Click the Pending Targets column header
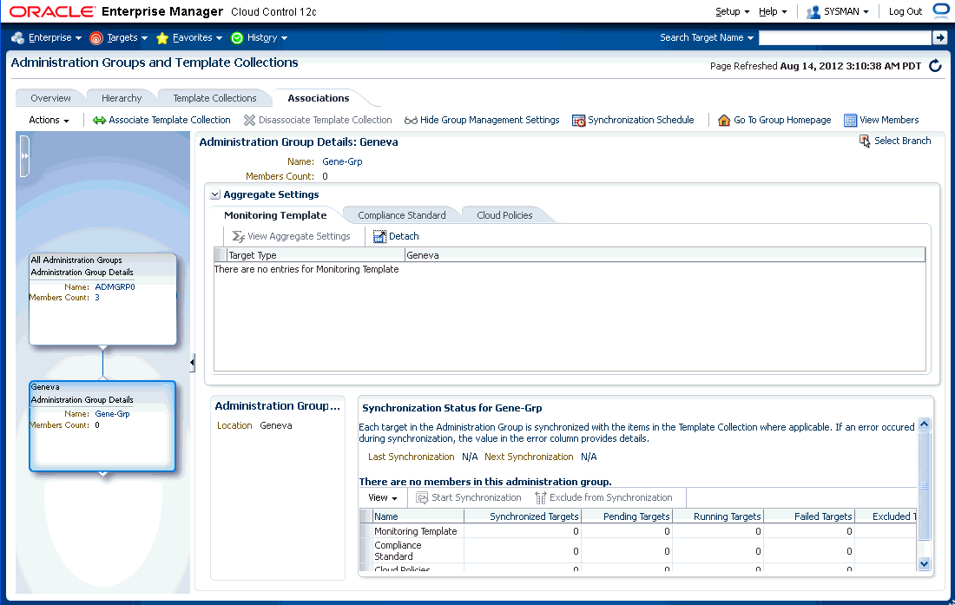The width and height of the screenshot is (955, 605). (x=627, y=516)
